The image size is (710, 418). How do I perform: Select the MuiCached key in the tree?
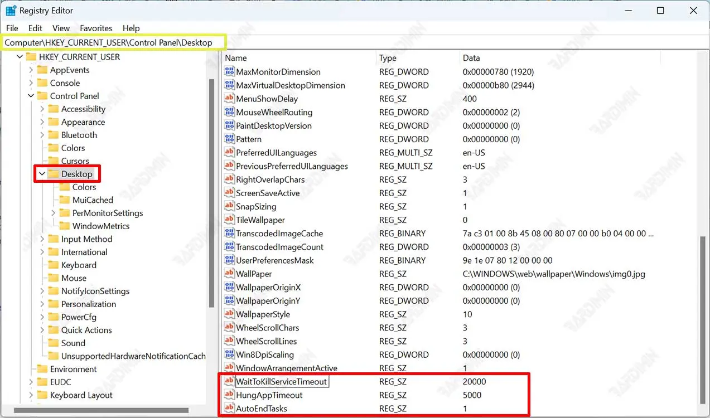point(93,200)
